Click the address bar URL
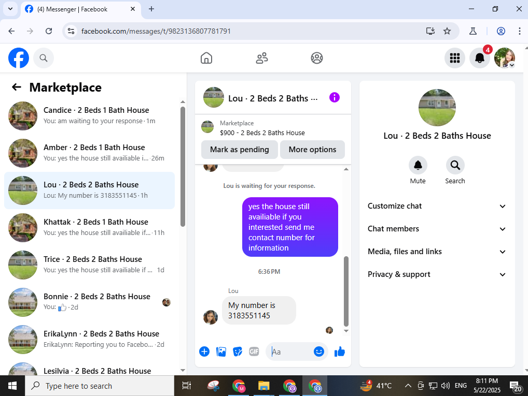 pyautogui.click(x=156, y=31)
